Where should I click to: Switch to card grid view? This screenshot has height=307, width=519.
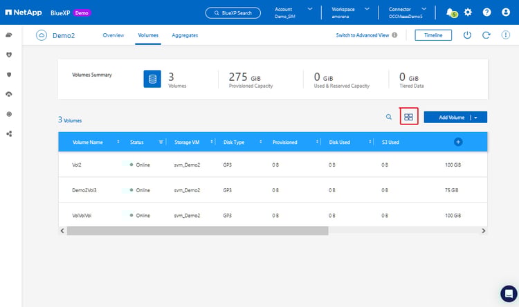[x=408, y=118]
